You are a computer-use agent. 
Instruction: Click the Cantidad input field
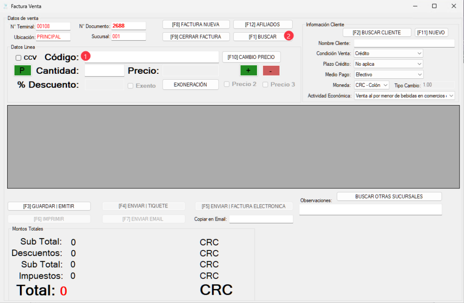click(104, 71)
